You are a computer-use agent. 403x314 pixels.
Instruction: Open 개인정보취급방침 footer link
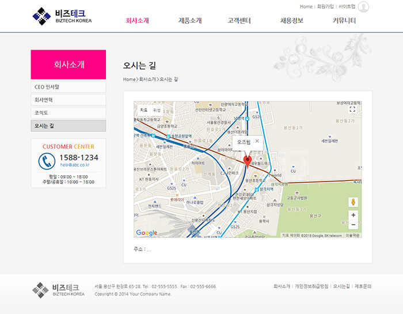(x=311, y=286)
